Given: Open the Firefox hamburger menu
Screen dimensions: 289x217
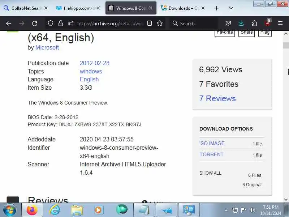Looking at the screenshot, I should pyautogui.click(x=280, y=23).
